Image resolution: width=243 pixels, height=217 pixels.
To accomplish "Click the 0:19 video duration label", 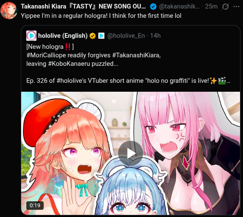I will pyautogui.click(x=35, y=206).
